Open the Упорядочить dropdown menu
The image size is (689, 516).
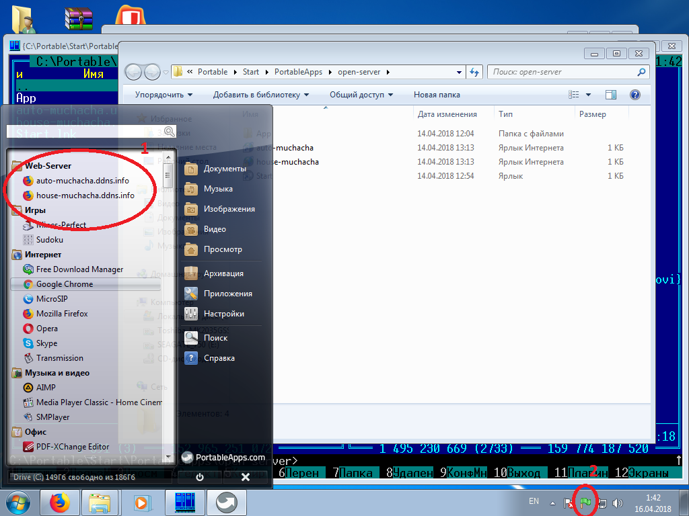(164, 95)
